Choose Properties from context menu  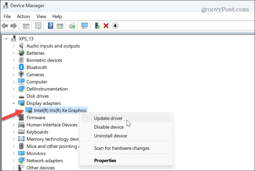[126, 160]
